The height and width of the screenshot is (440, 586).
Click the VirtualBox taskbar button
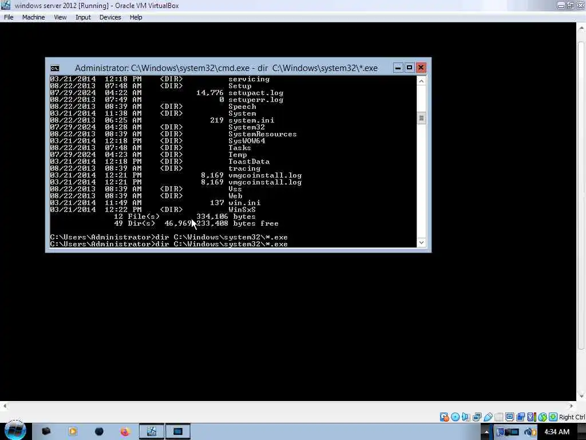151,432
